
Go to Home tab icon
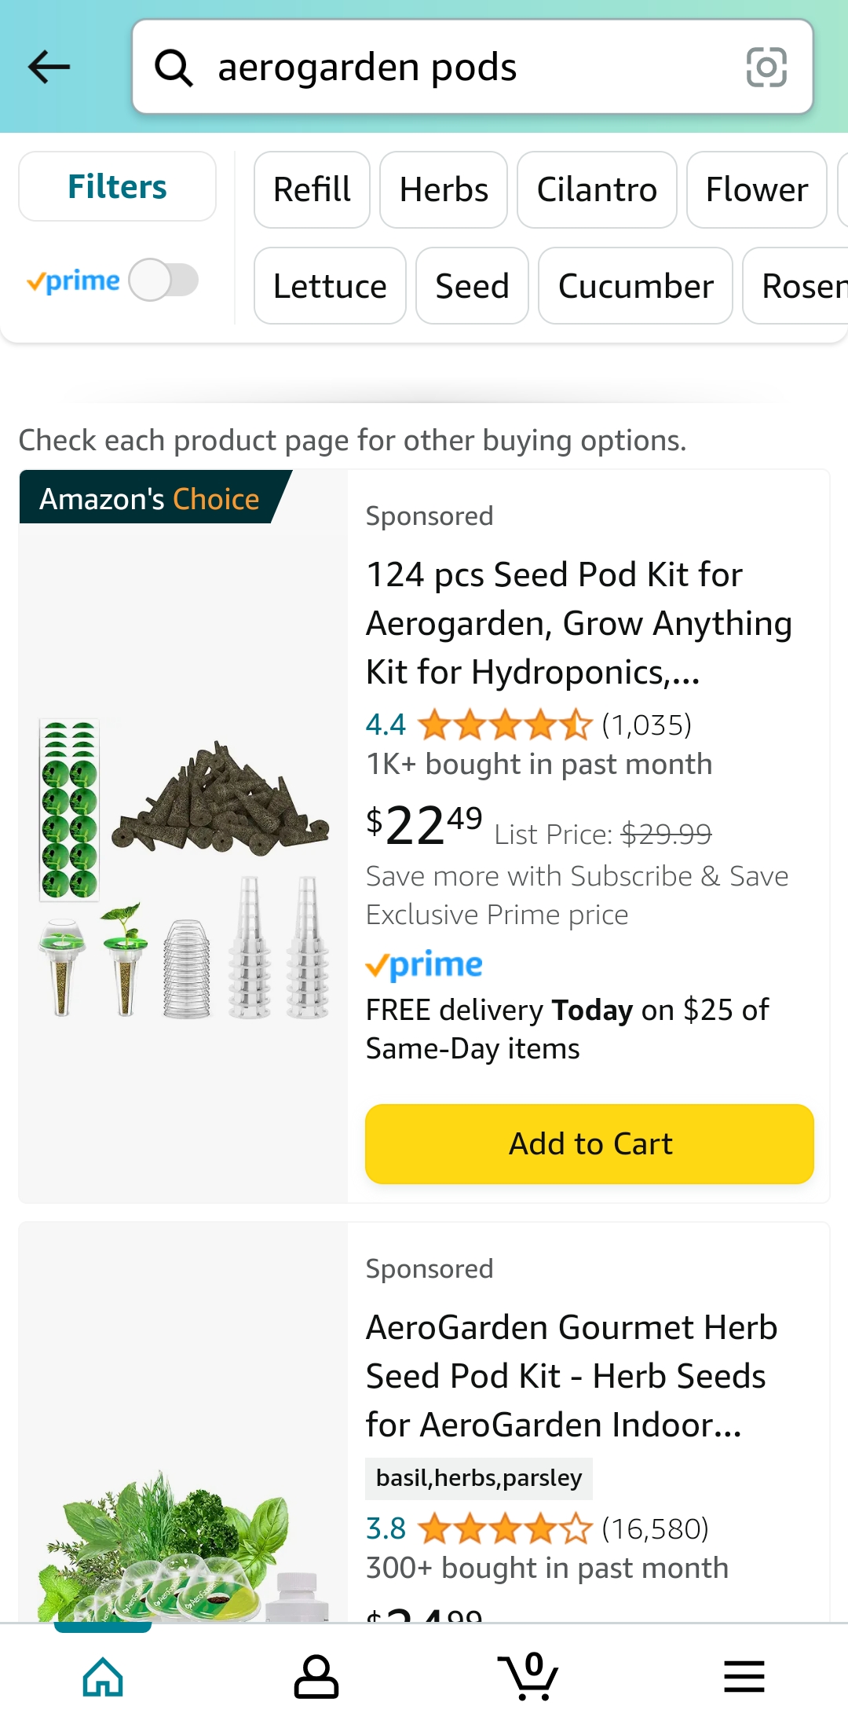(103, 1677)
